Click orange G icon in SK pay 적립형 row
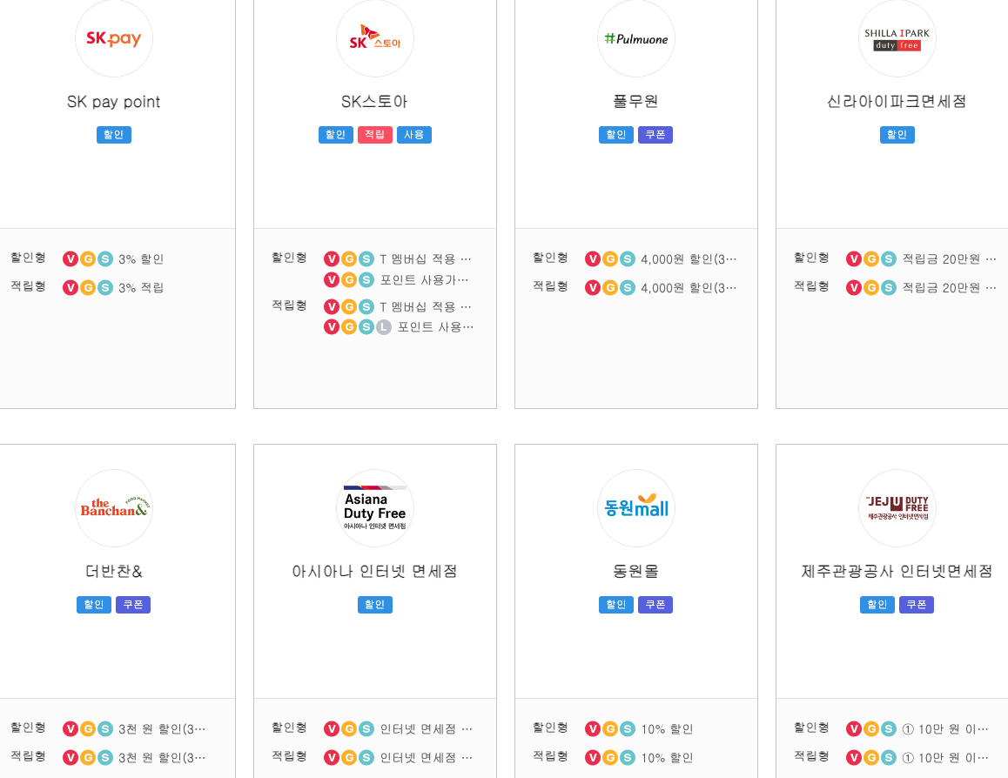This screenshot has width=1008, height=778. (88, 288)
